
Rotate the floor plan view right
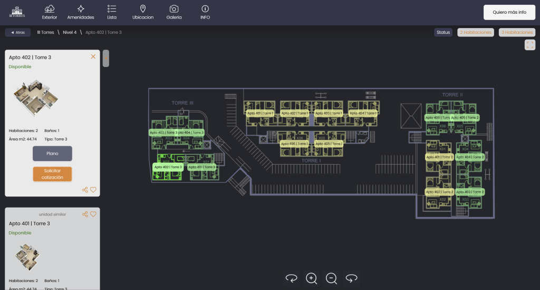(352, 278)
